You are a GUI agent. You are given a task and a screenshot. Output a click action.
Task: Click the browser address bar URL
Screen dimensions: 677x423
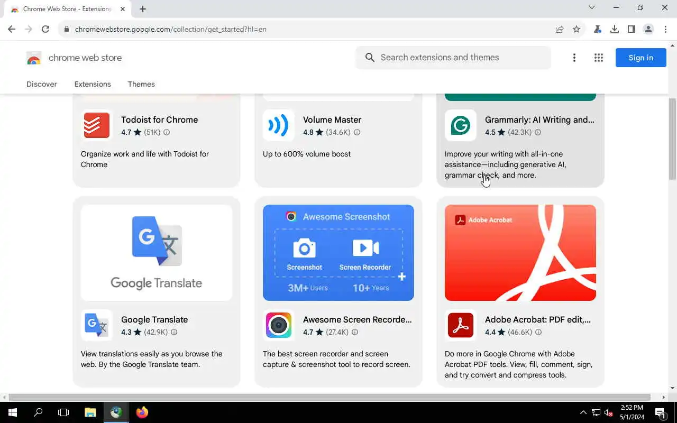click(x=171, y=29)
